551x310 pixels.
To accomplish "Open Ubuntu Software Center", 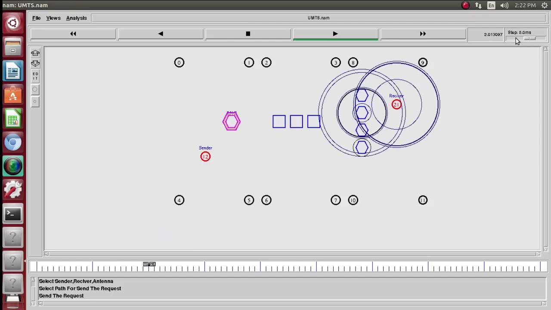I will [13, 95].
